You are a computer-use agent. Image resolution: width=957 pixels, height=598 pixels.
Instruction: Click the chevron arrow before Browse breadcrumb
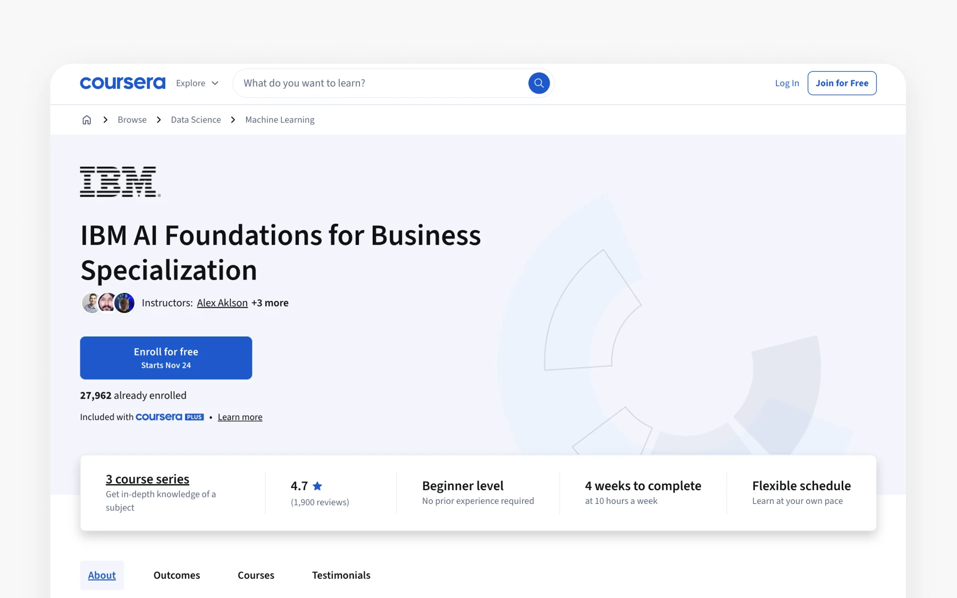105,120
